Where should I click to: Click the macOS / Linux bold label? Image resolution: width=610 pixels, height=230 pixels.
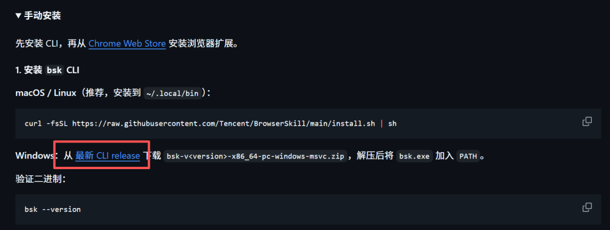tap(46, 93)
